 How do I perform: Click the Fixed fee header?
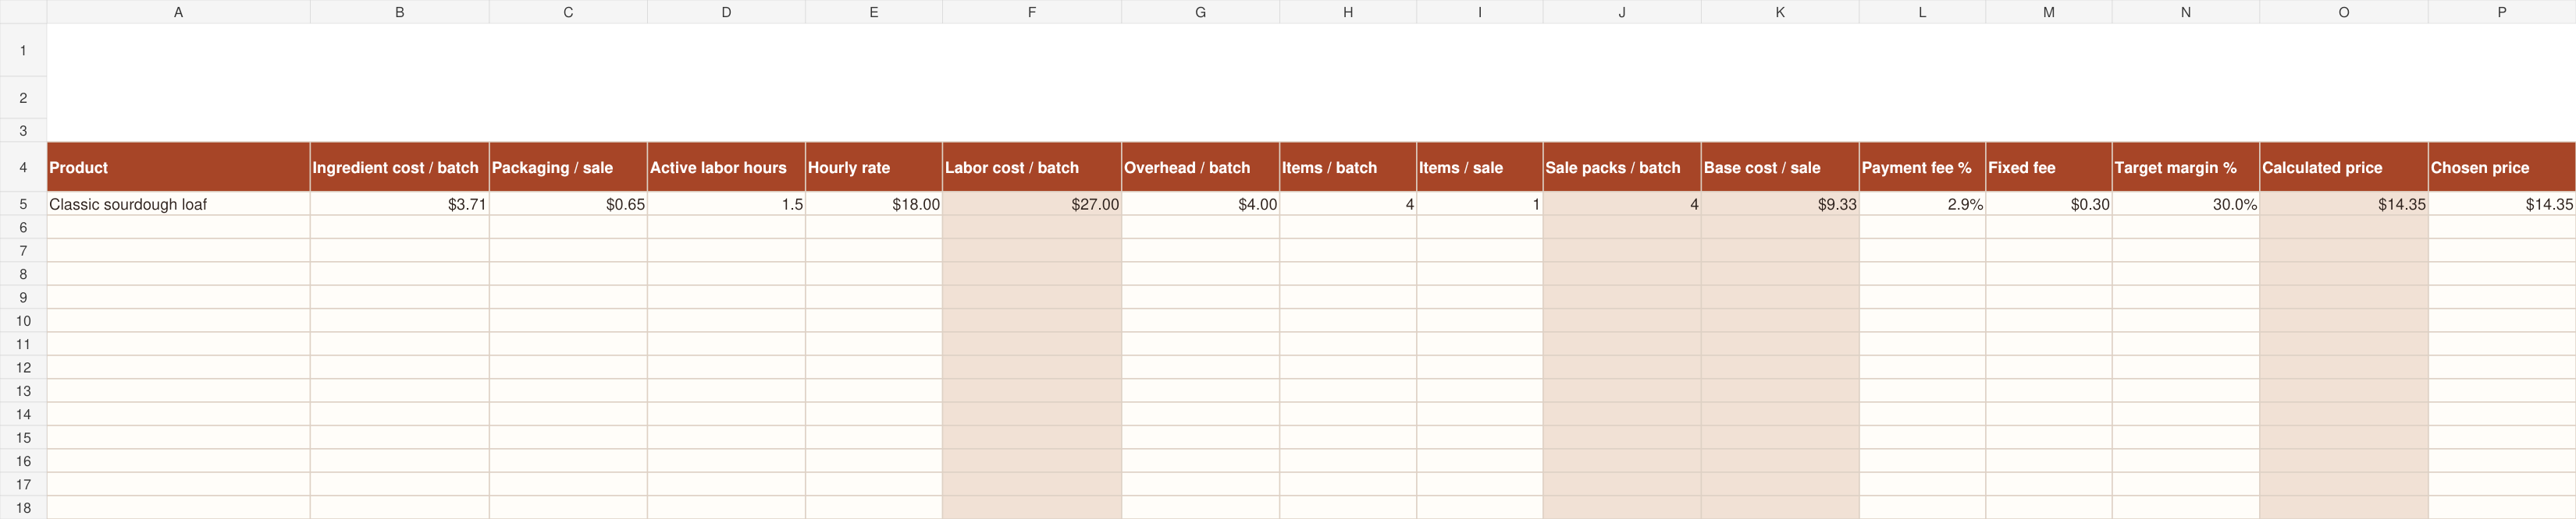tap(2048, 167)
